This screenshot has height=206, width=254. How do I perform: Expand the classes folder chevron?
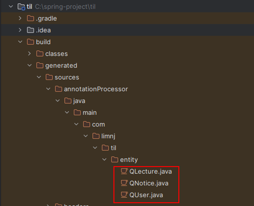click(x=30, y=54)
